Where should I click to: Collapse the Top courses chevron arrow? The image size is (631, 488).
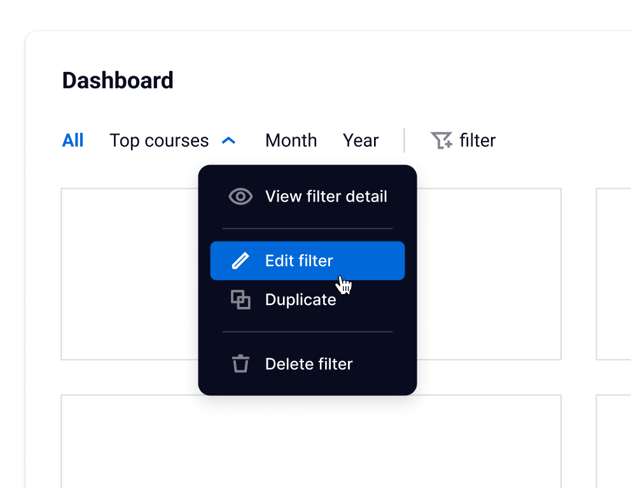pyautogui.click(x=229, y=140)
